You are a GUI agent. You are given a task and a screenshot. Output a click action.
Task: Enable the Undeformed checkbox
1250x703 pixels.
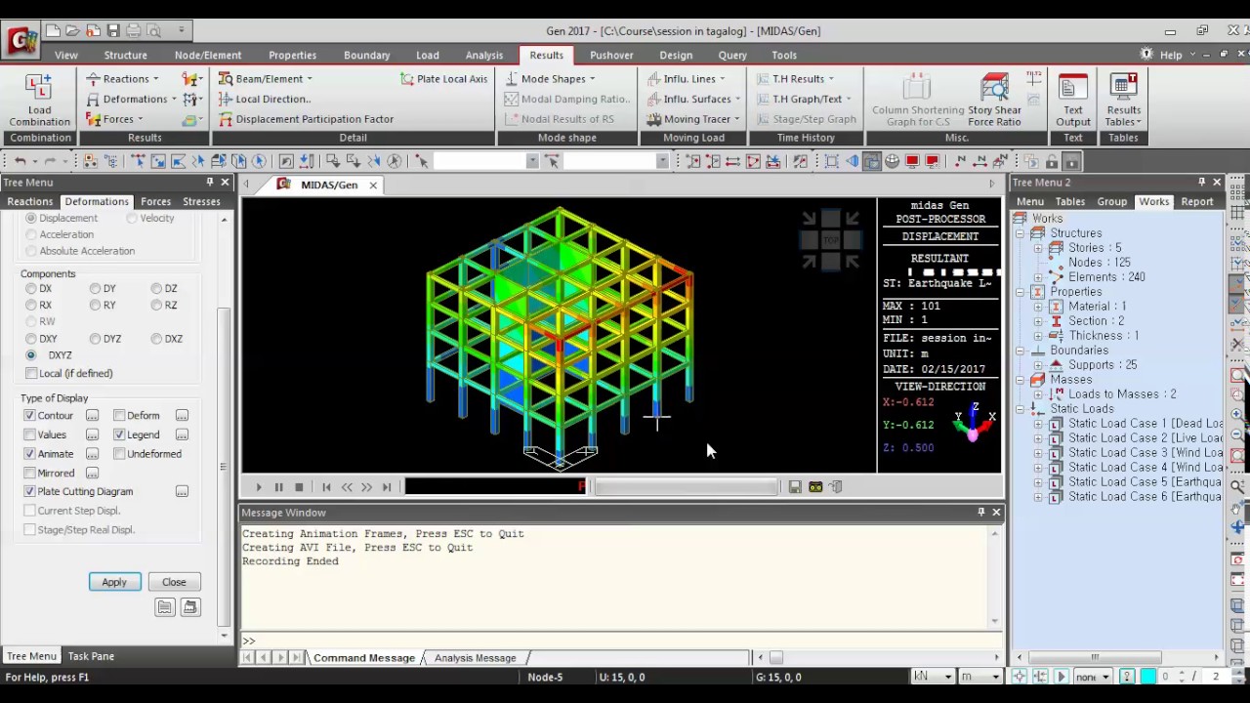pyautogui.click(x=119, y=453)
